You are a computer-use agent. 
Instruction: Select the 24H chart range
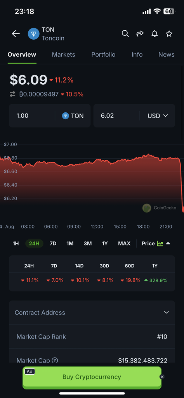point(34,243)
